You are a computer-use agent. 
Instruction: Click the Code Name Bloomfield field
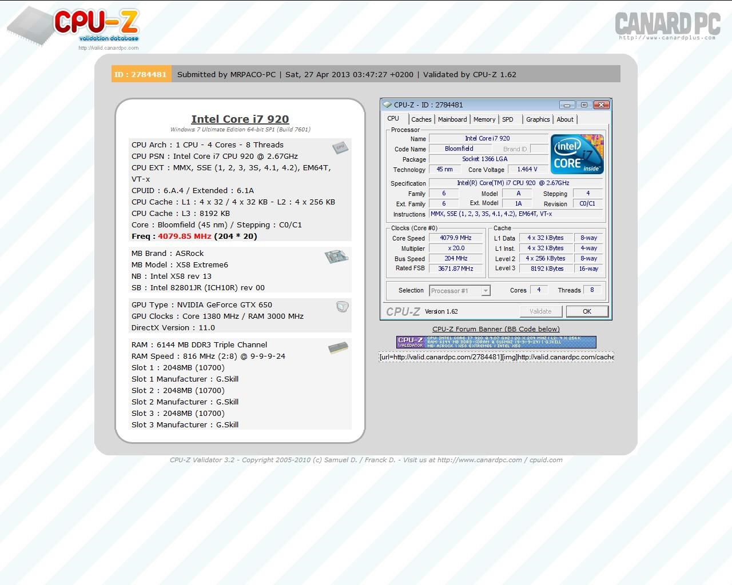click(459, 149)
